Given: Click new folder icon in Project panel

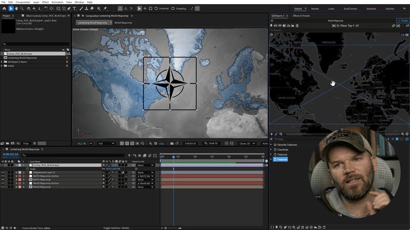Looking at the screenshot, I should coord(7,144).
